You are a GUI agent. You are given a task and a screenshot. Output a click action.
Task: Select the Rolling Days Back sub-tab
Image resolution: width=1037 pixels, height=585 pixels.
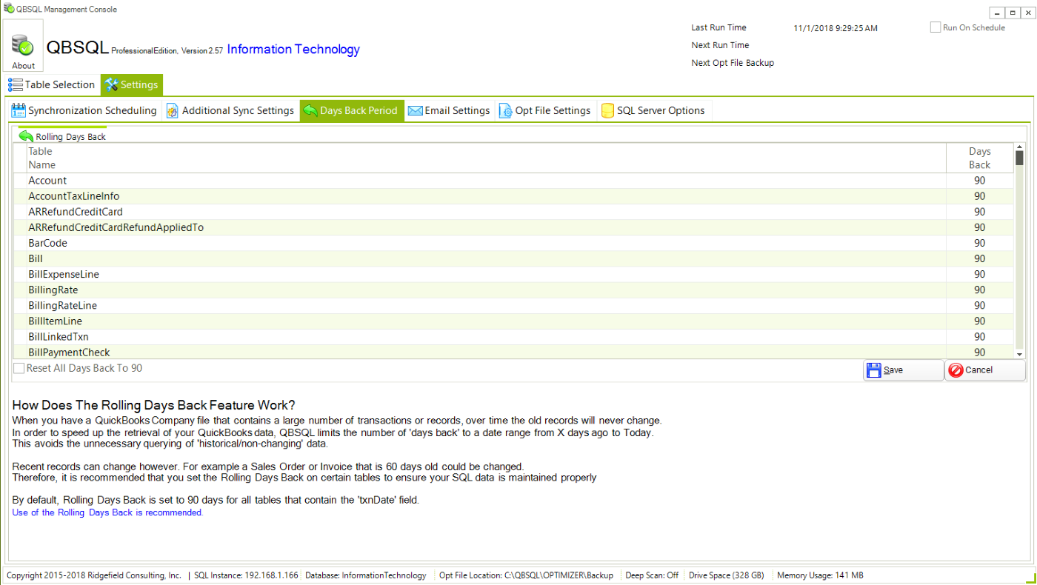pos(62,136)
